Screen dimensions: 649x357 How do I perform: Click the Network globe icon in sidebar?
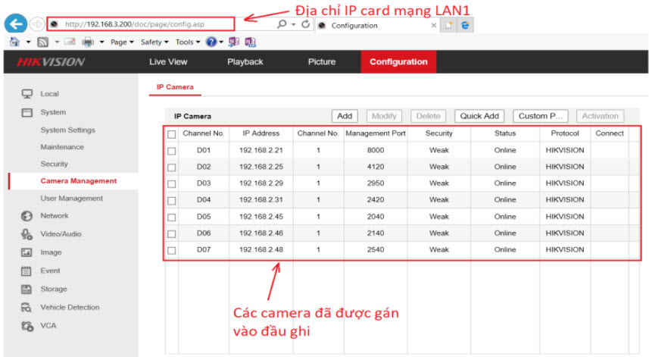27,216
